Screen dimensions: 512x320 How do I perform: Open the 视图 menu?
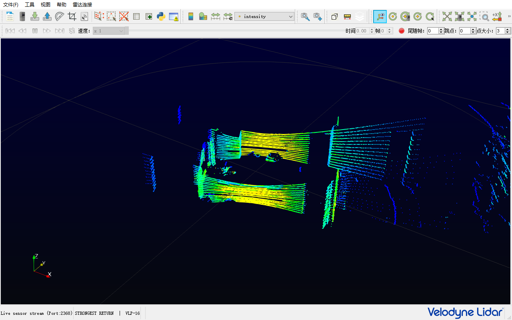[x=46, y=5]
